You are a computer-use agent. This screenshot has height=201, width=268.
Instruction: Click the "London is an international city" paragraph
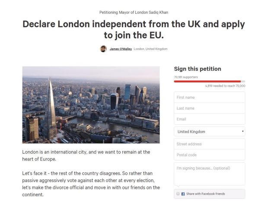[86, 156]
